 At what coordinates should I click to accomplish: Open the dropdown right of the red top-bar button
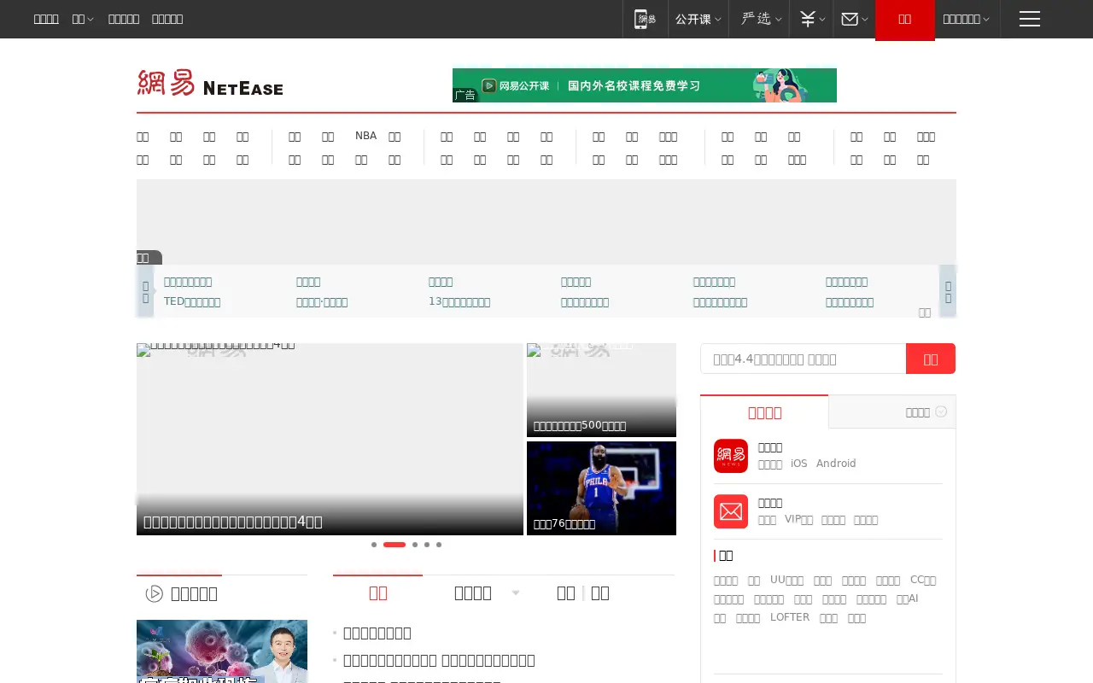(x=967, y=19)
